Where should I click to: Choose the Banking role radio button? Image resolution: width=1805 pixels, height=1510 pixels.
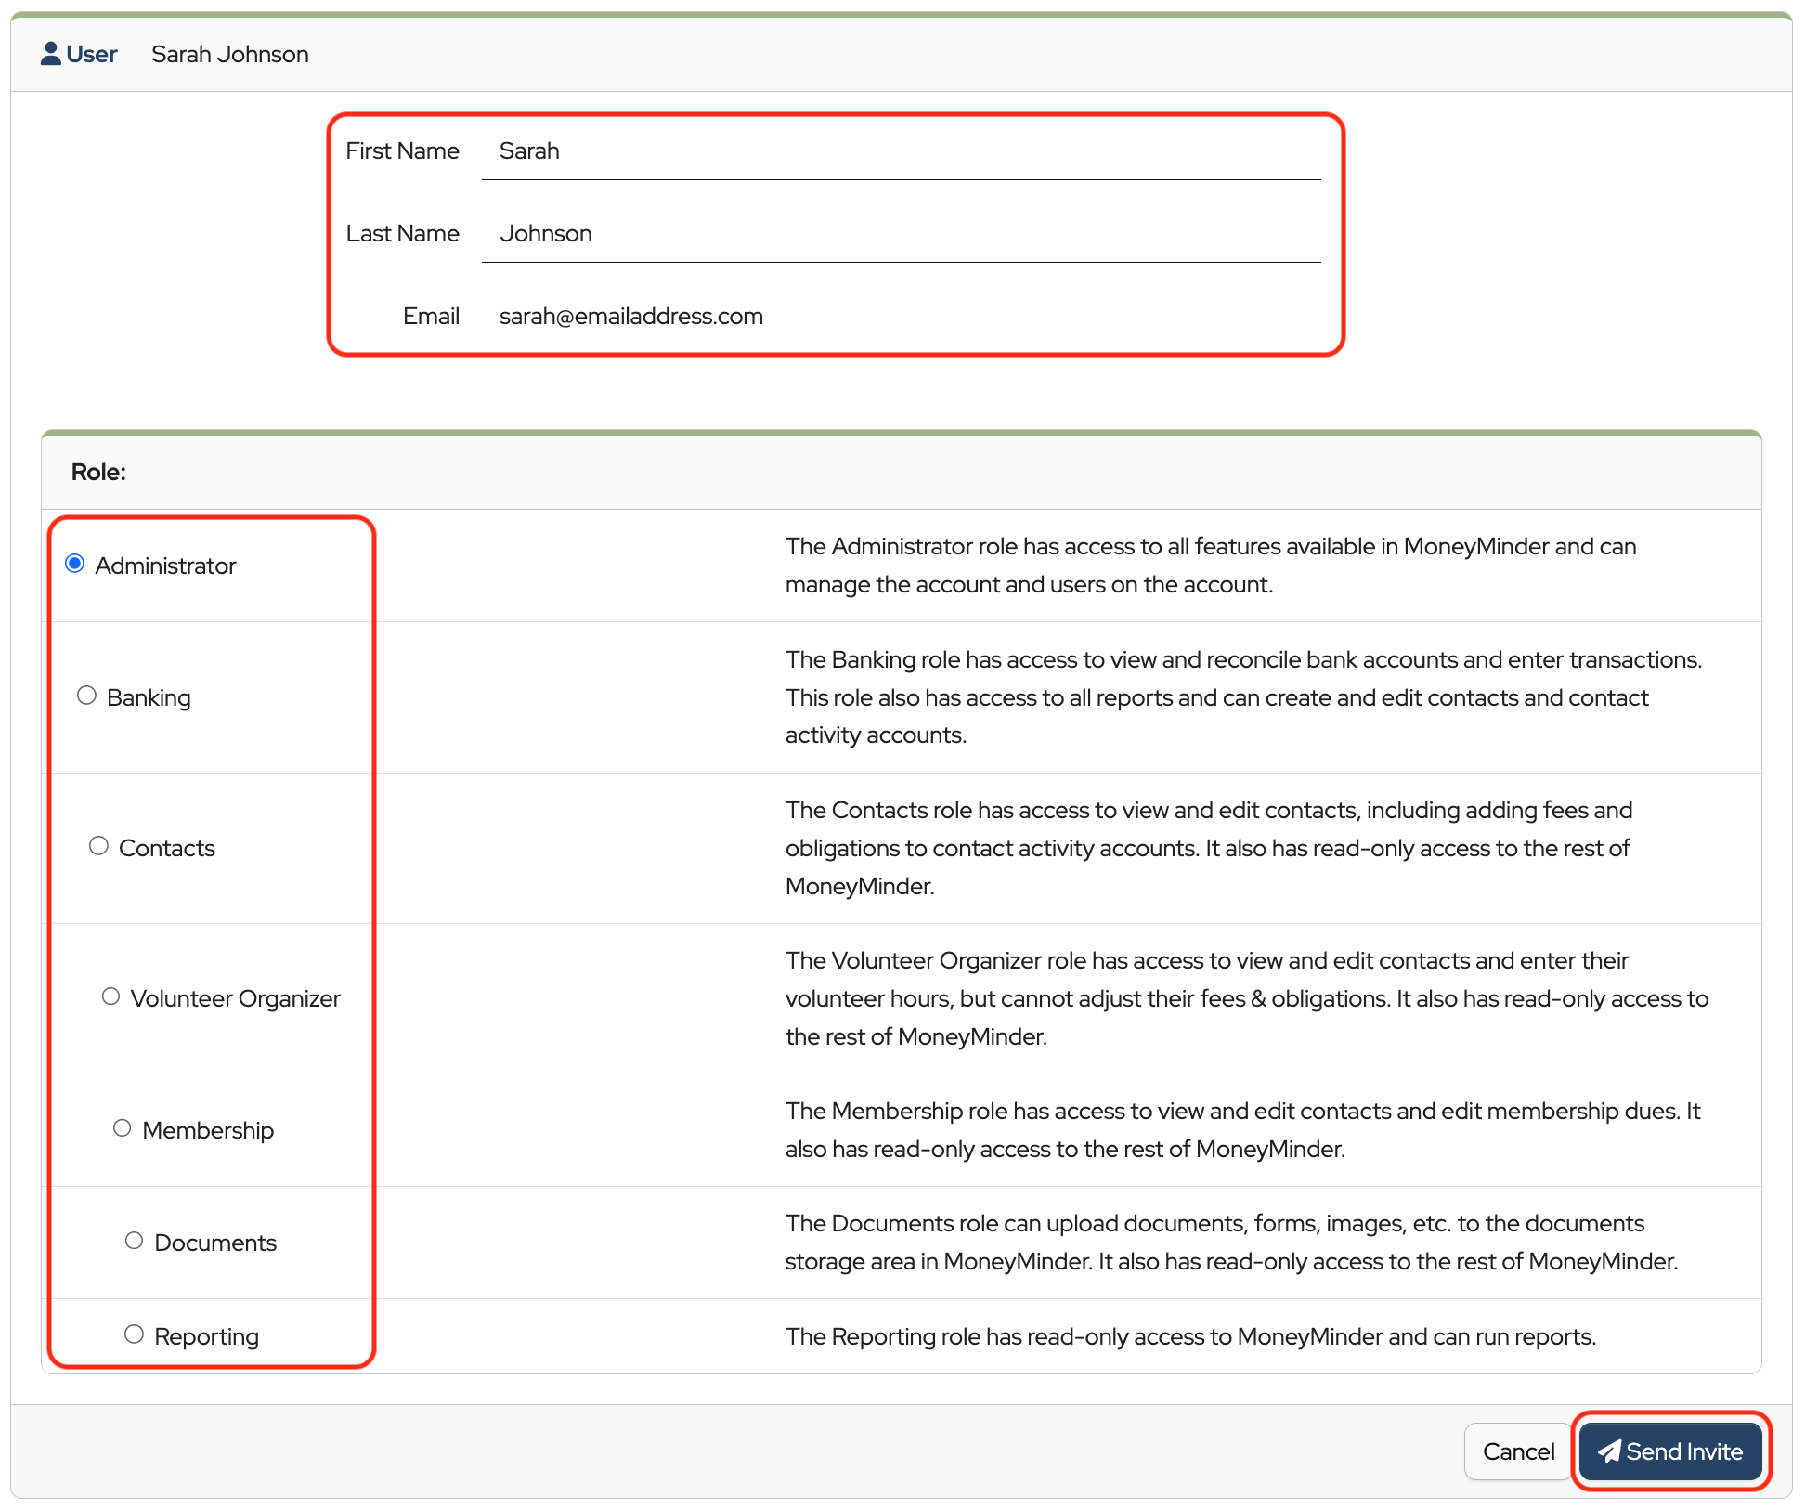click(x=87, y=696)
